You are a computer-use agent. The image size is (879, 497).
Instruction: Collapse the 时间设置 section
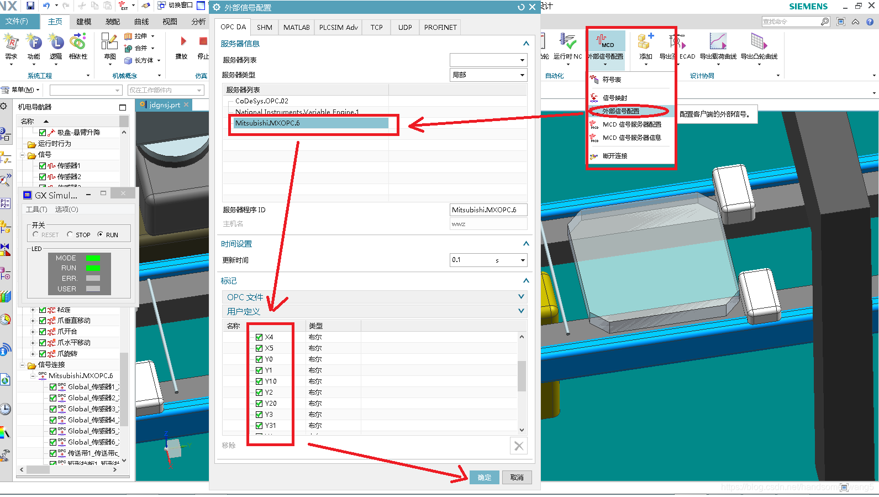(x=526, y=243)
